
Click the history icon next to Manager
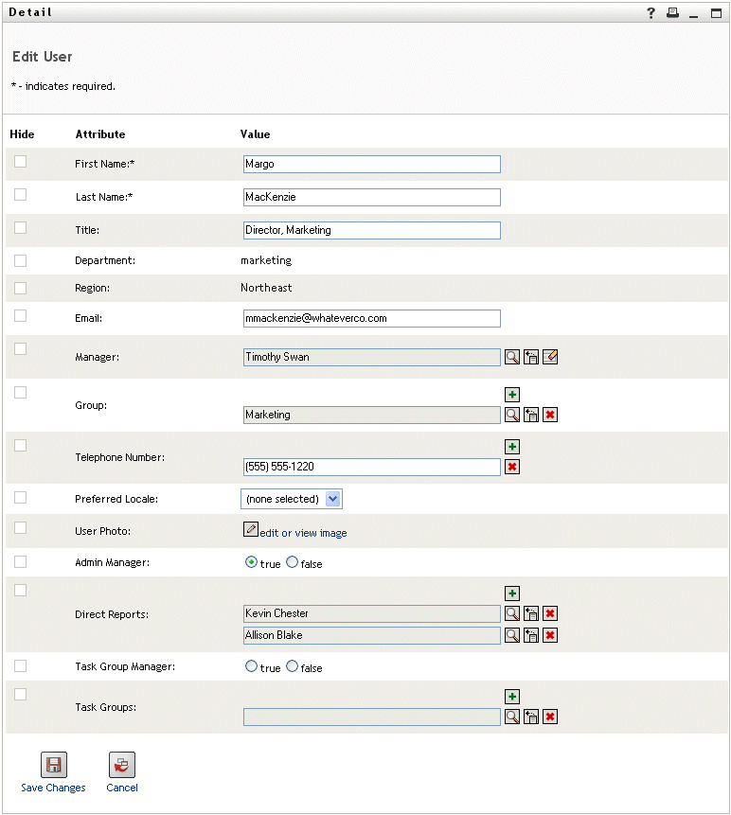[x=531, y=357]
